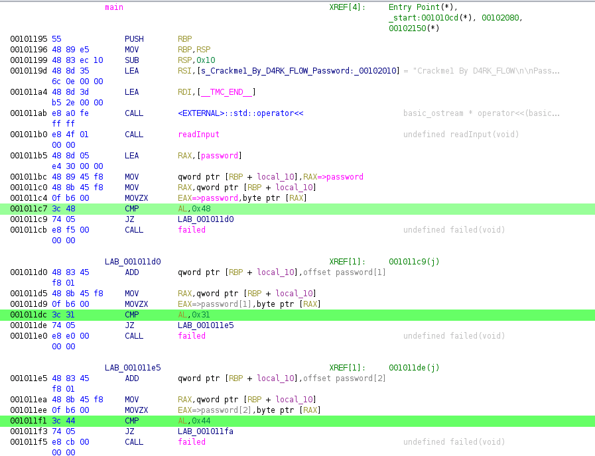This screenshot has width=595, height=456.
Task: Follow the 001011de(j) cross-reference
Action: click(414, 368)
